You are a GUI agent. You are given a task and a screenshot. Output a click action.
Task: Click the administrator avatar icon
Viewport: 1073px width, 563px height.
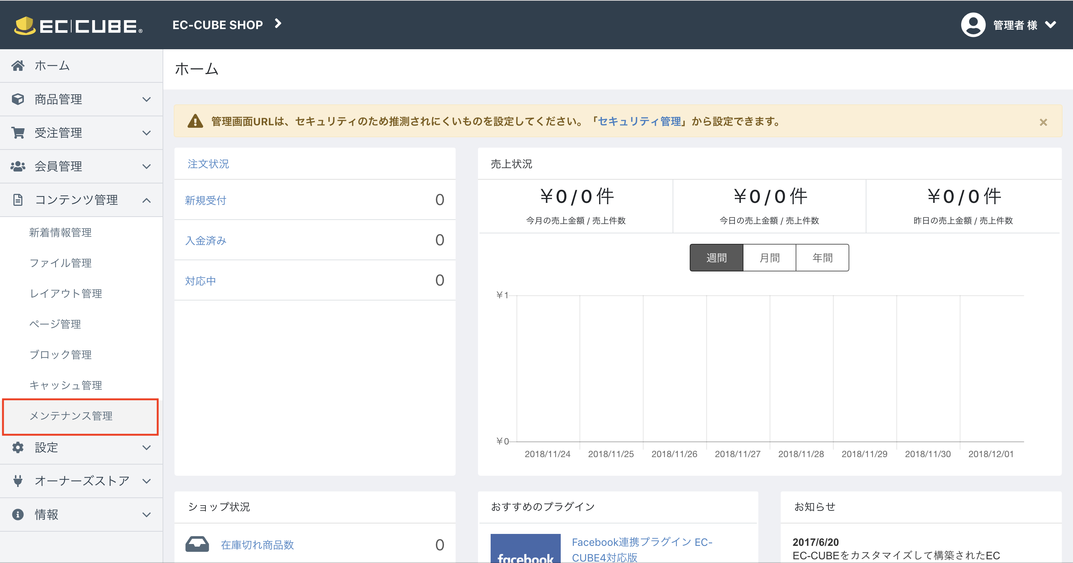point(973,25)
